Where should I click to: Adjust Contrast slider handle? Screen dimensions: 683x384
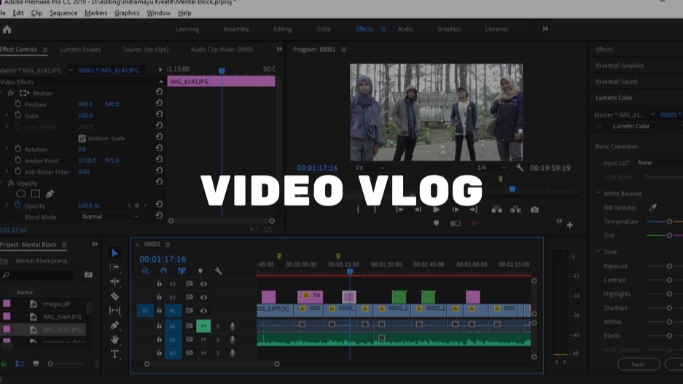[669, 280]
